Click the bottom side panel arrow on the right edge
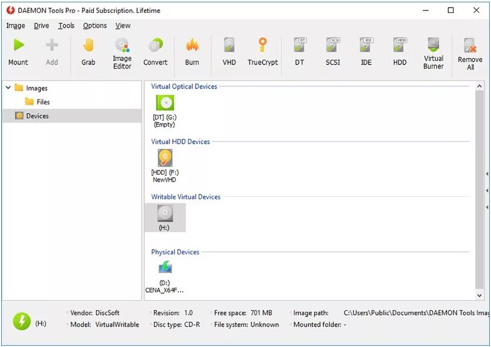 [x=487, y=207]
